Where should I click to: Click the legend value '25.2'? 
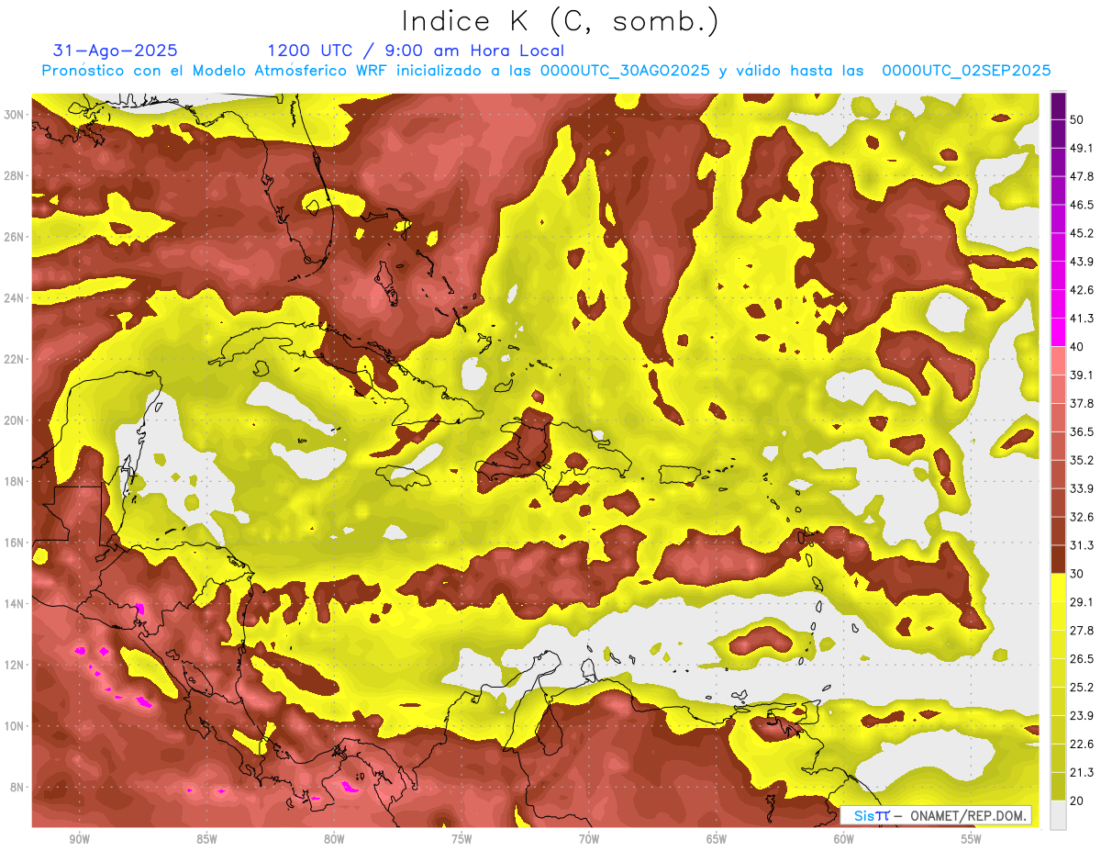click(x=1082, y=688)
